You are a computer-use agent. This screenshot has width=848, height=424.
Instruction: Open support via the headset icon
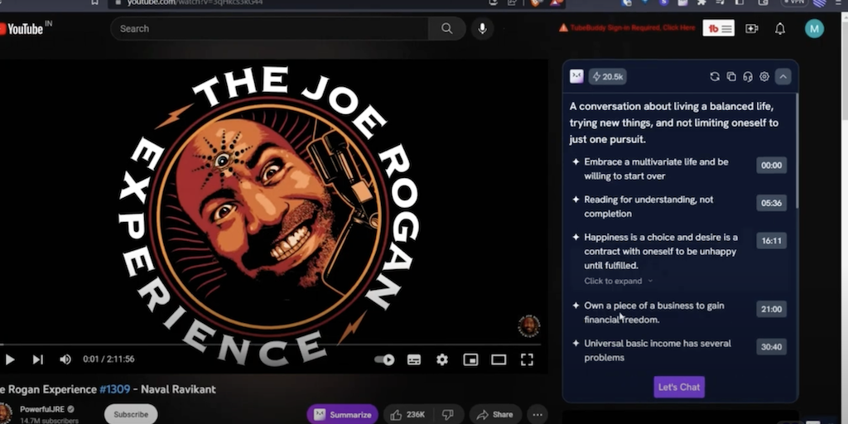point(748,77)
